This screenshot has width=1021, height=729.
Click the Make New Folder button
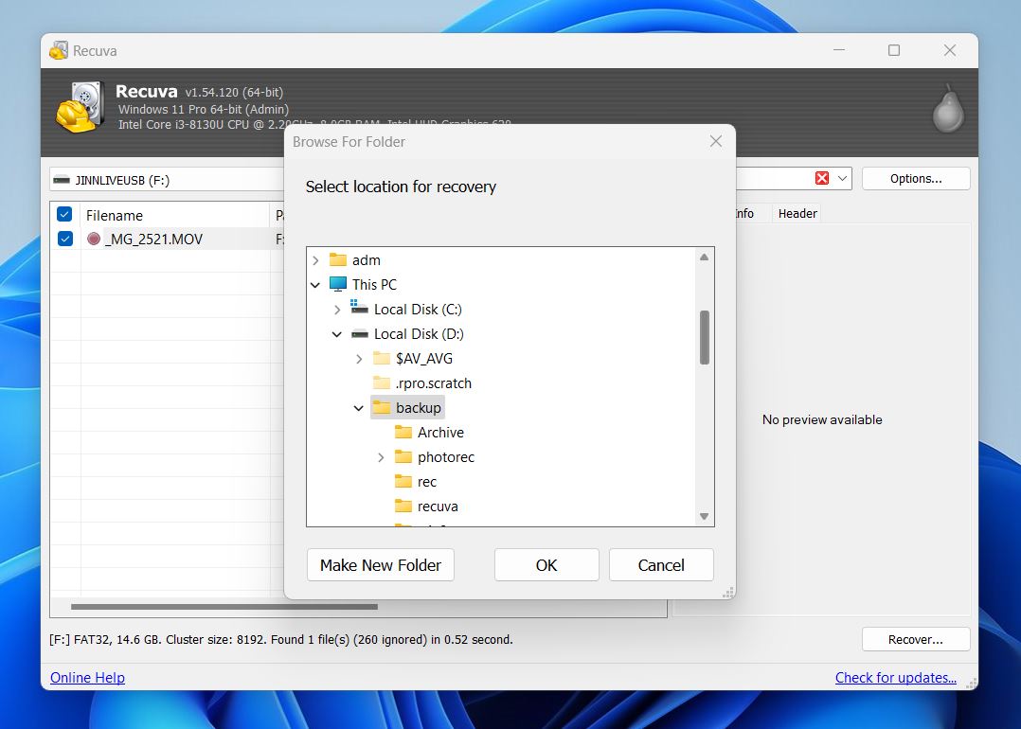381,565
